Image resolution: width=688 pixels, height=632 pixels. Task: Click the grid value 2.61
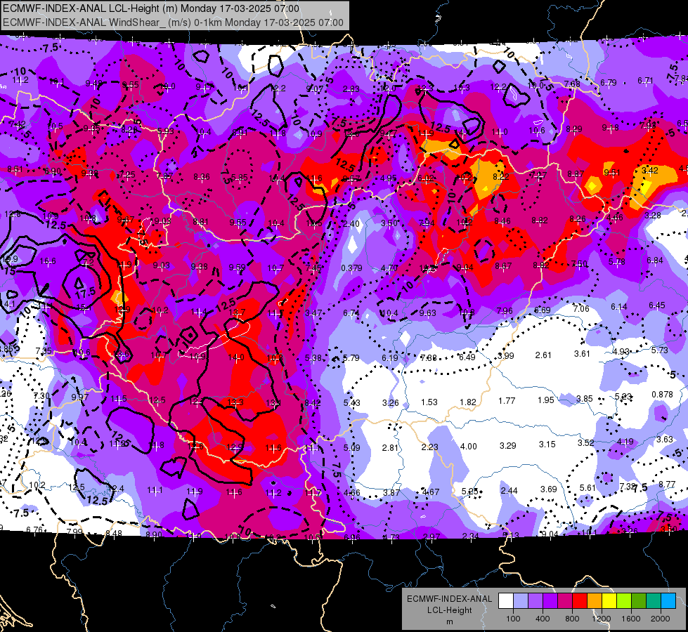pos(543,355)
